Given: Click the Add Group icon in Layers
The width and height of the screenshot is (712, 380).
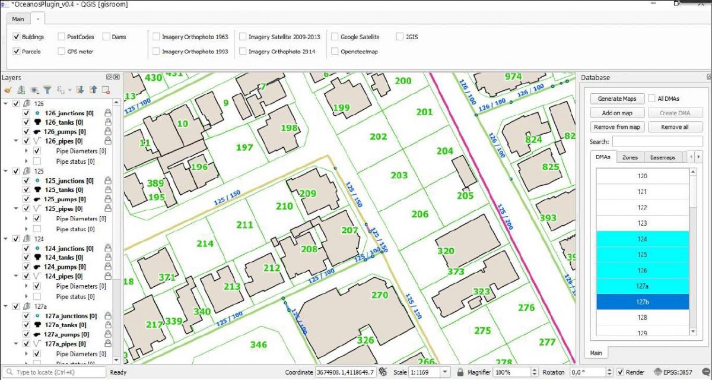Looking at the screenshot, I should pyautogui.click(x=21, y=90).
